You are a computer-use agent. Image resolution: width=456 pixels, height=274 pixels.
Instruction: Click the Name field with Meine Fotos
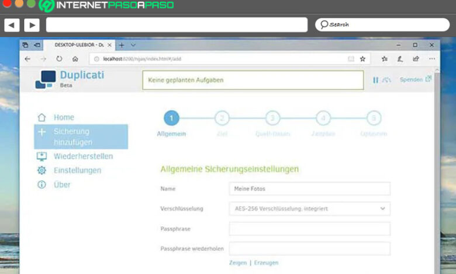(310, 189)
